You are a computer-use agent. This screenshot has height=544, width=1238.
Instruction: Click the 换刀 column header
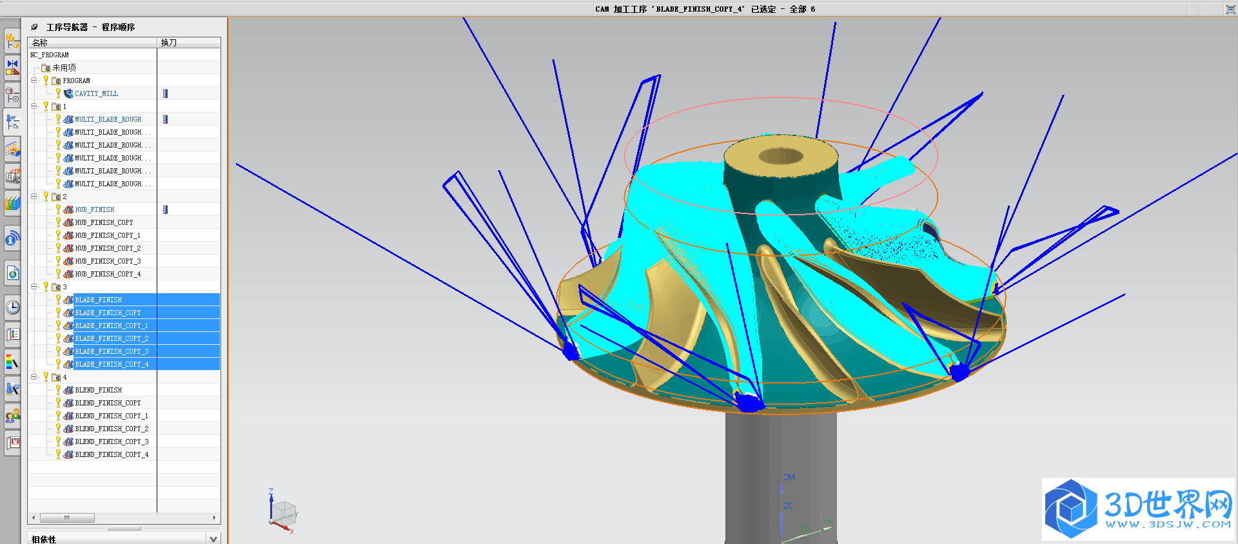coord(189,43)
